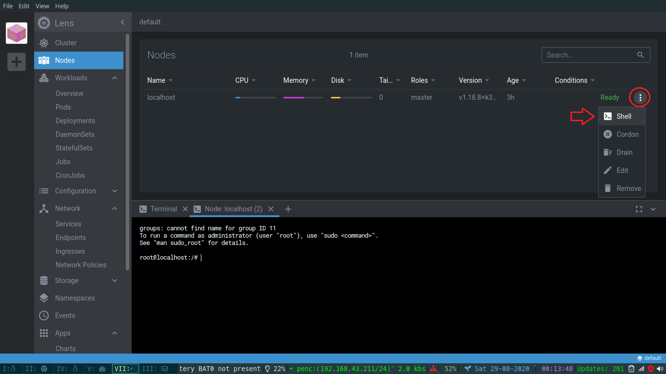Close the Terminal tab
The image size is (666, 374).
(x=185, y=209)
